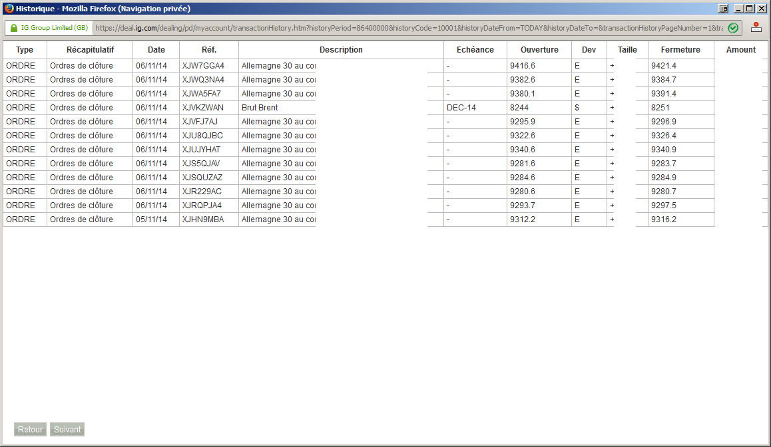
Task: Click closing price 9280.7
Action: (664, 192)
